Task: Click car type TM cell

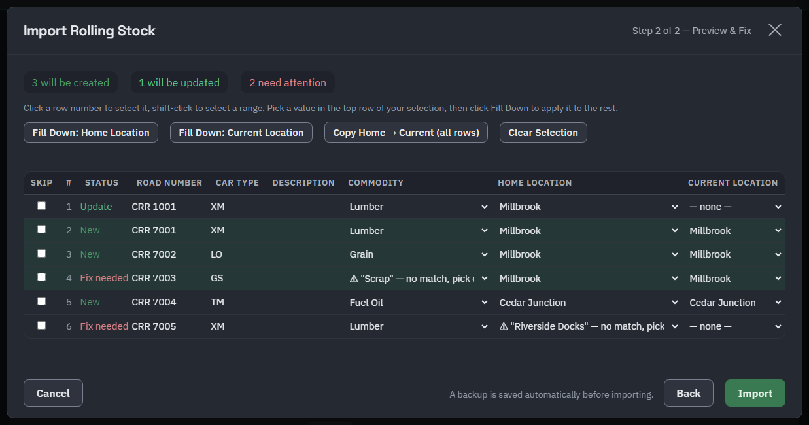Action: coord(217,302)
